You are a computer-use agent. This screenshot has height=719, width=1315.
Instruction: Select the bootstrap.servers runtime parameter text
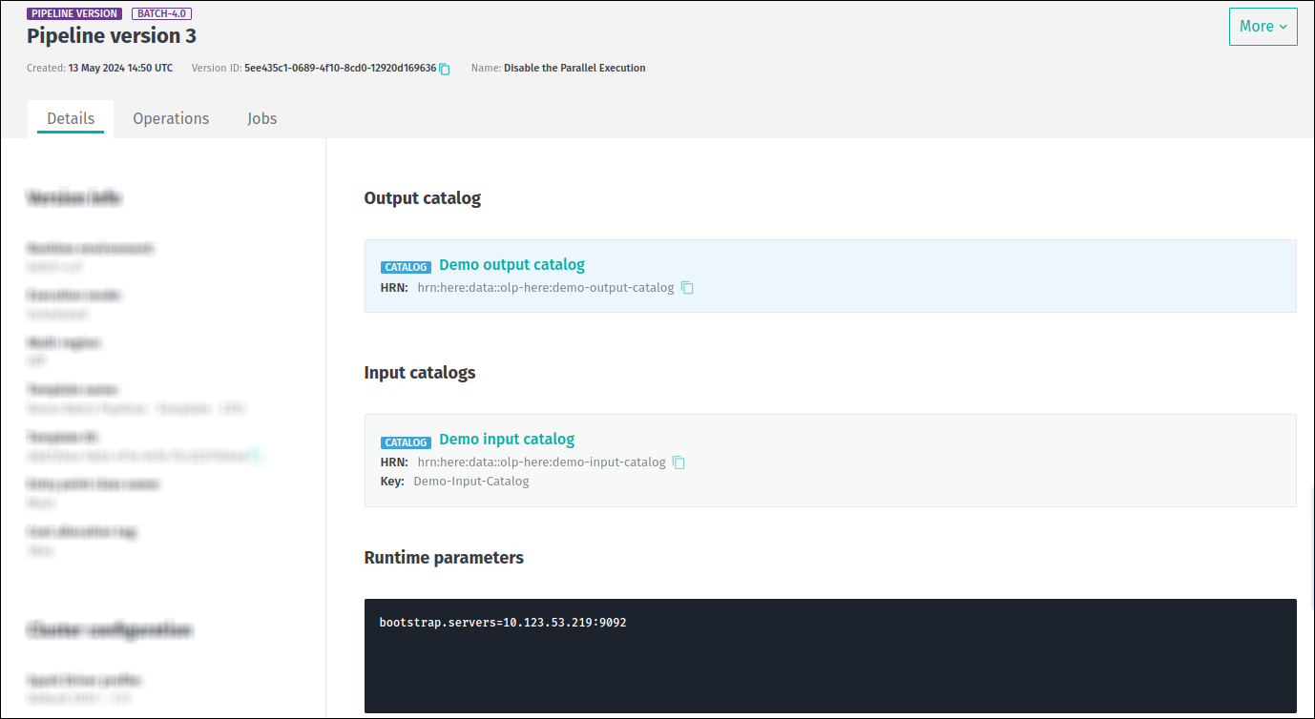[x=503, y=622]
